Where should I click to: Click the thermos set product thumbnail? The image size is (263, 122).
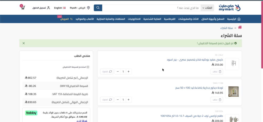point(232,118)
